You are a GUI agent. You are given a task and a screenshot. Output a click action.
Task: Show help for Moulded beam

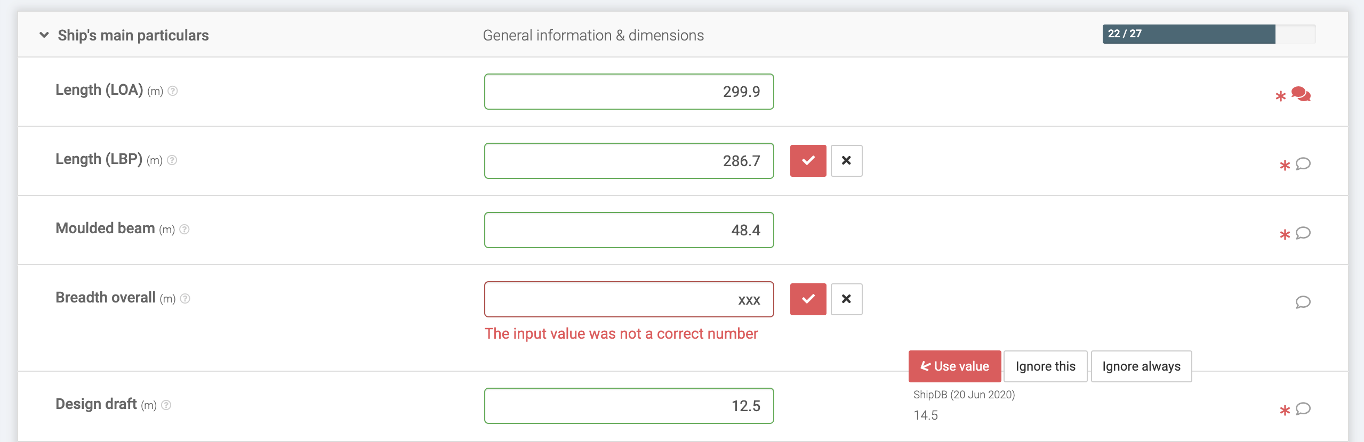[x=184, y=230]
